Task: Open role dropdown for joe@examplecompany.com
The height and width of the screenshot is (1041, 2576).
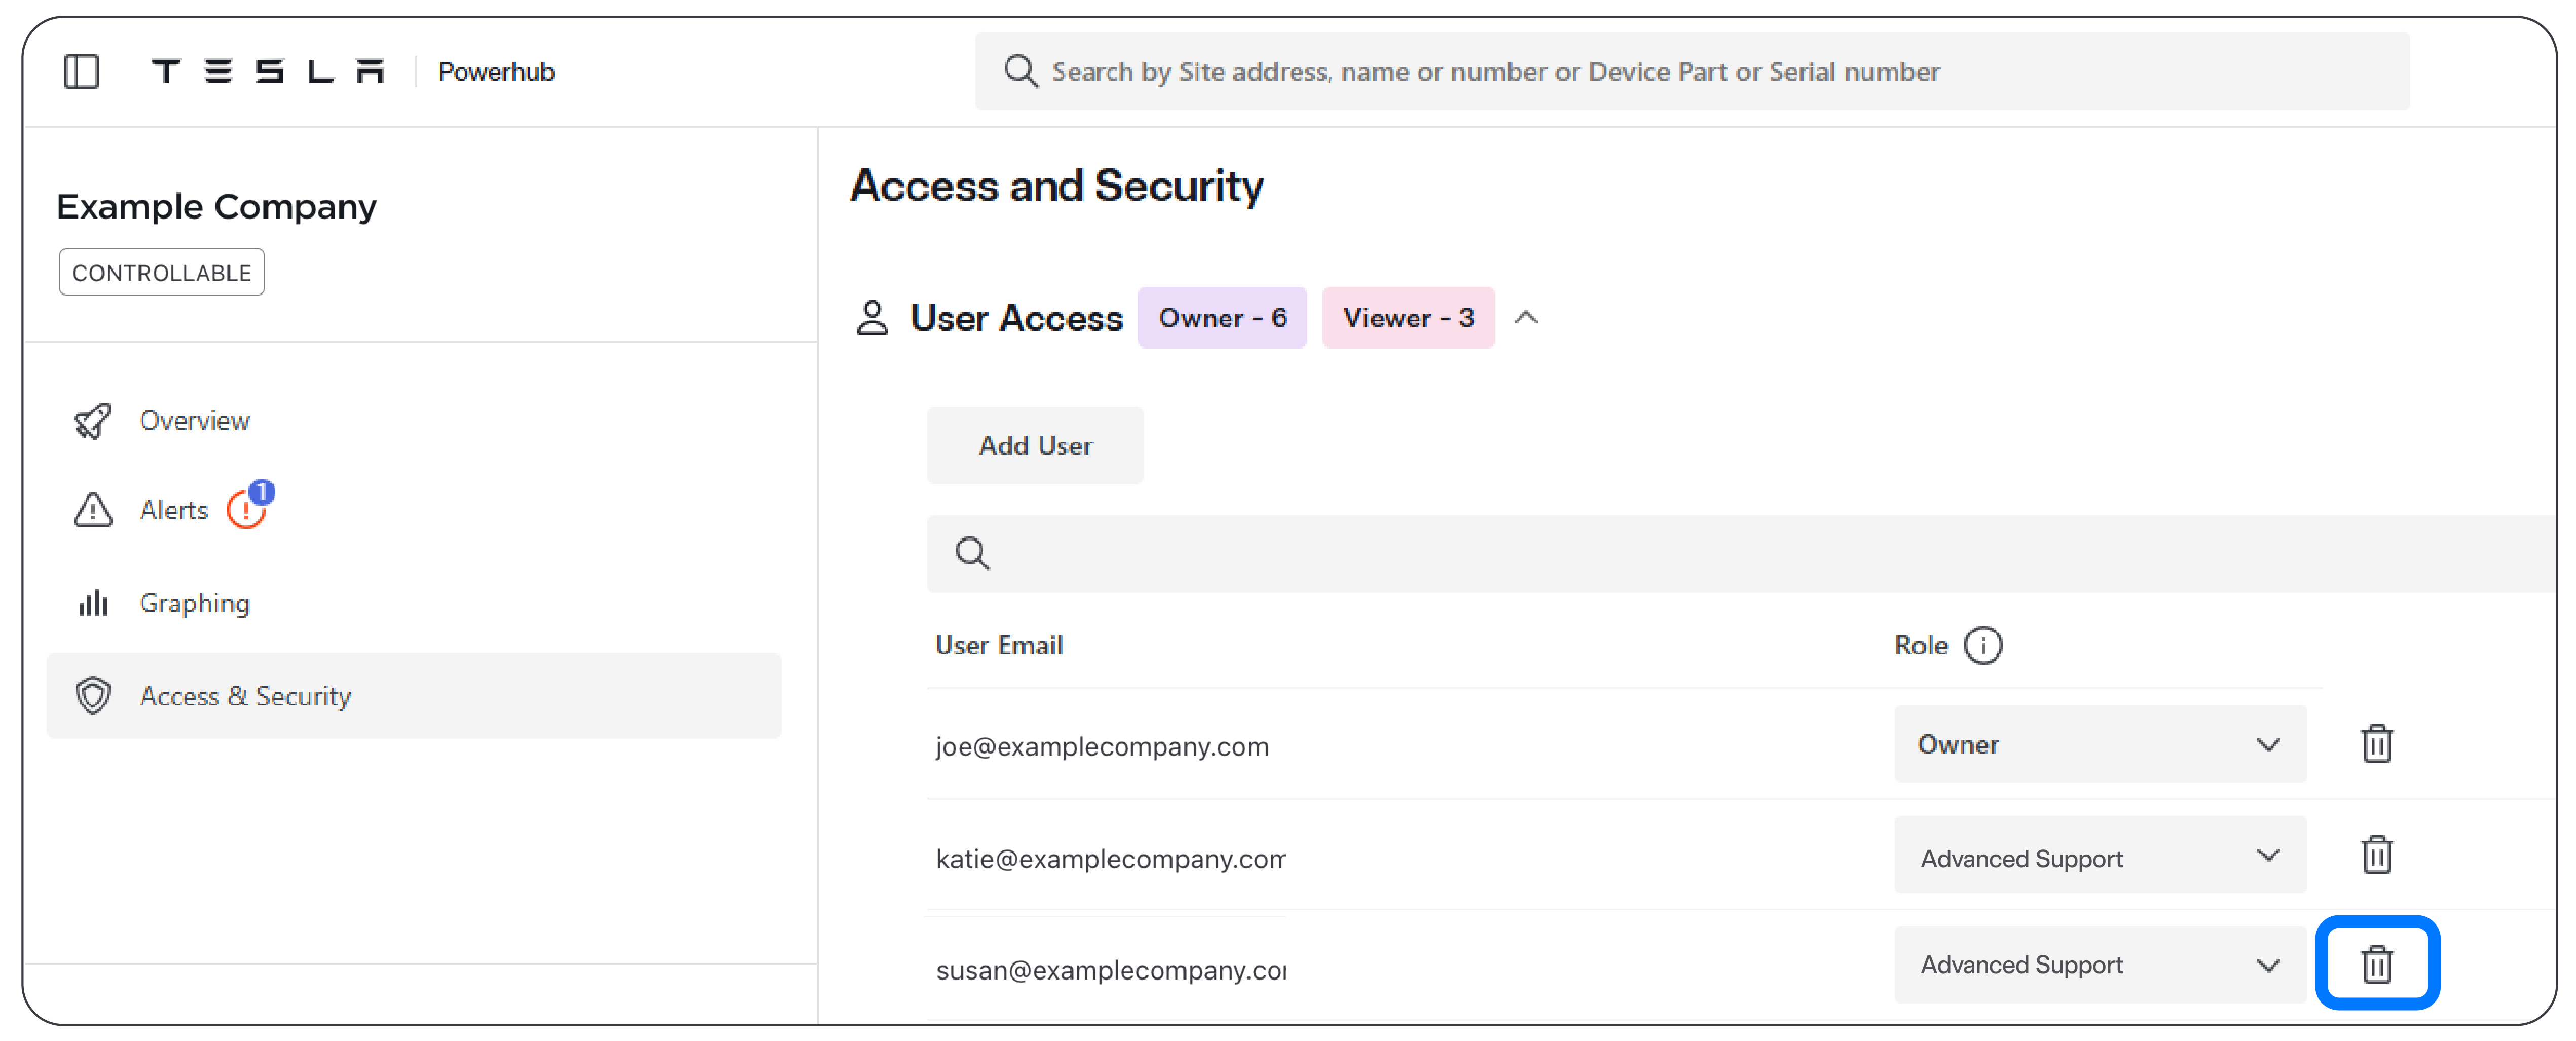Action: (x=2100, y=744)
